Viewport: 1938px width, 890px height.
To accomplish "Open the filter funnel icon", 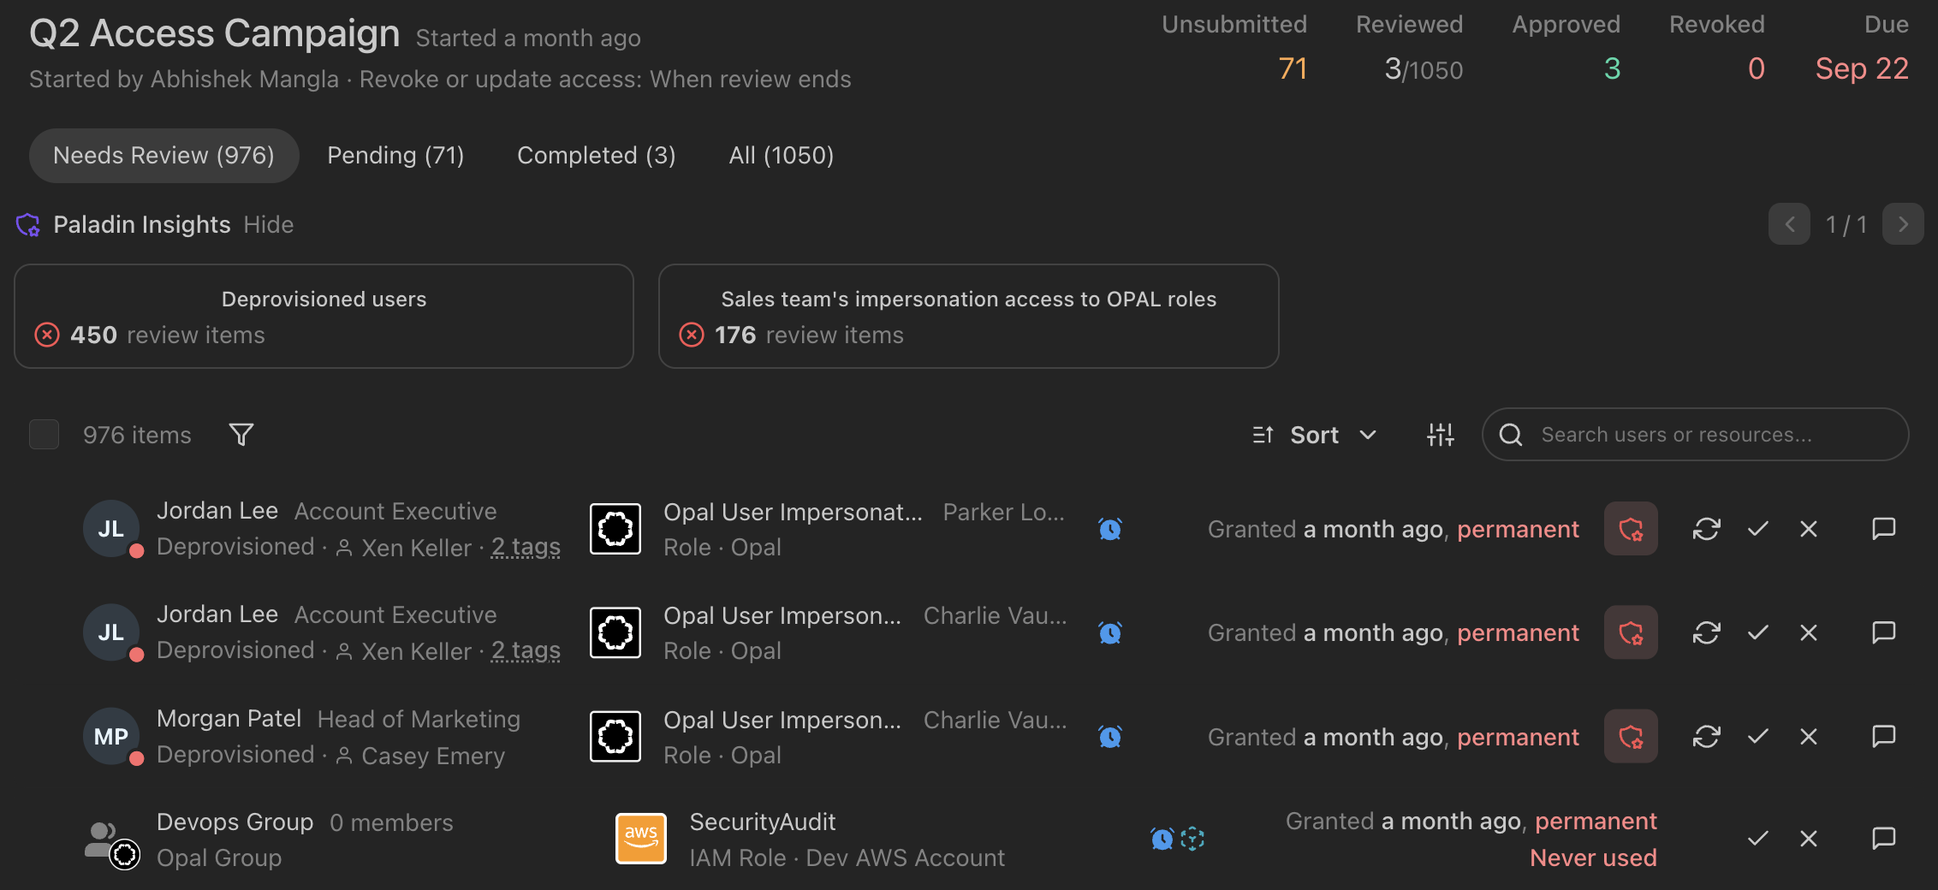I will (x=241, y=435).
